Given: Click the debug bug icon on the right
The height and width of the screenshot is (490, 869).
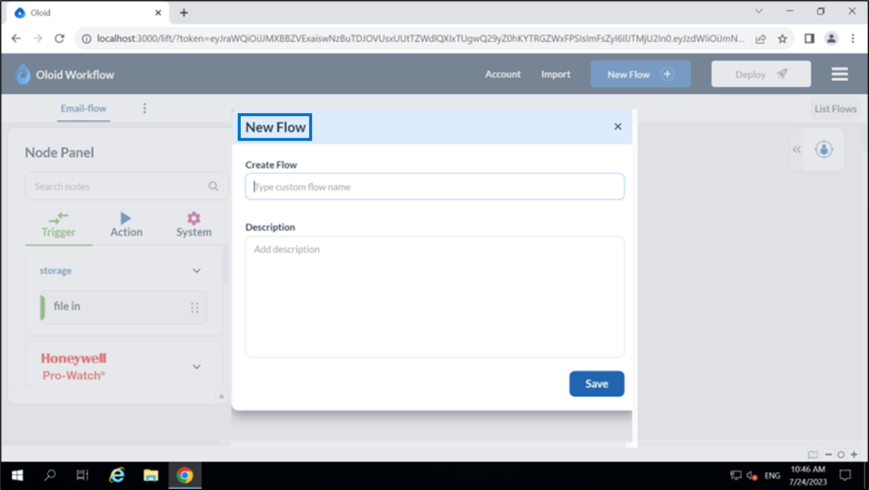Looking at the screenshot, I should [824, 149].
